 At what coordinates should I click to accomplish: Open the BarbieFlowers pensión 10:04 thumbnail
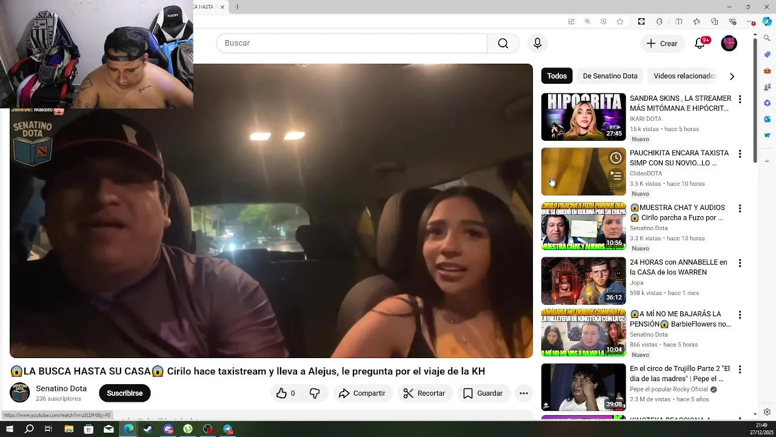point(583,333)
